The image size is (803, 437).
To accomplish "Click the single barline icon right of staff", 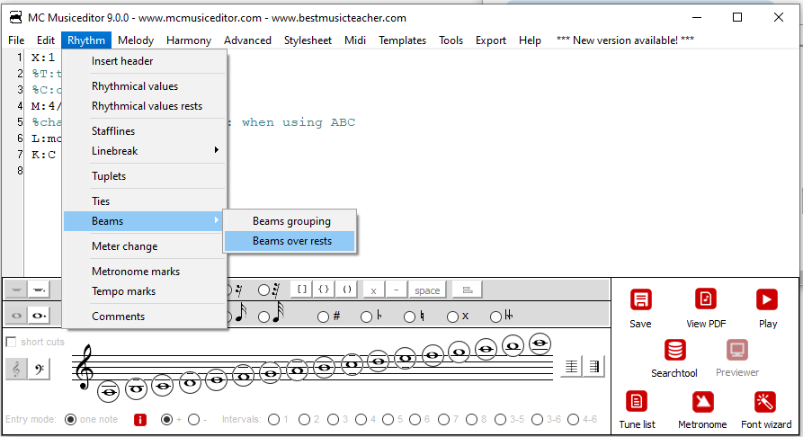I will tap(571, 366).
